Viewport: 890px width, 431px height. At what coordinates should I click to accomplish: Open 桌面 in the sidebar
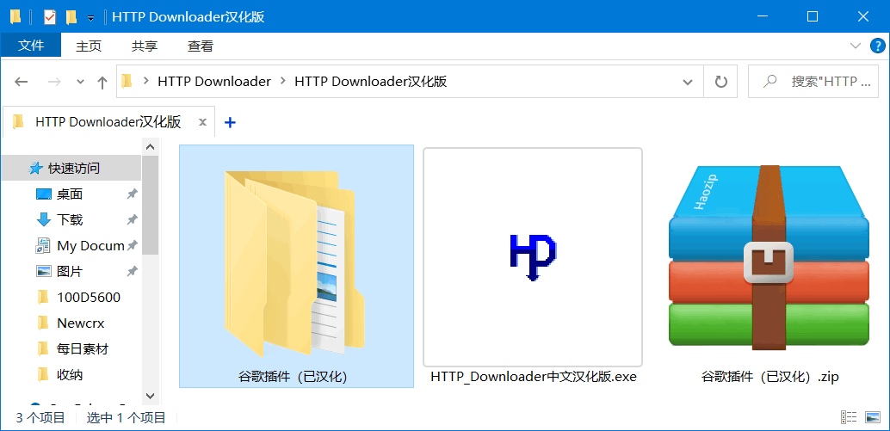pos(70,194)
